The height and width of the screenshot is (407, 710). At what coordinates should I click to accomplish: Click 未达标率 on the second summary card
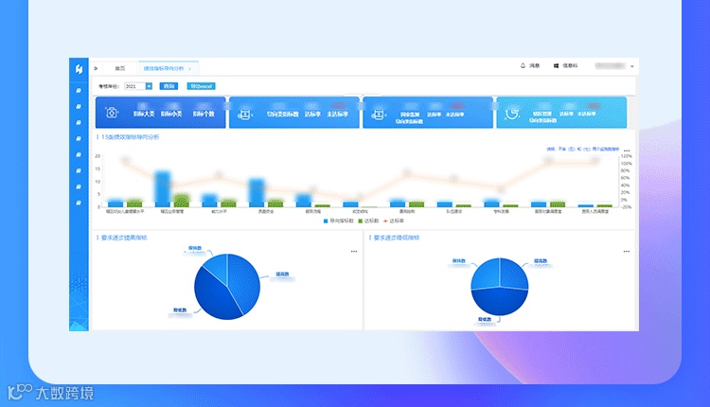[x=337, y=115]
